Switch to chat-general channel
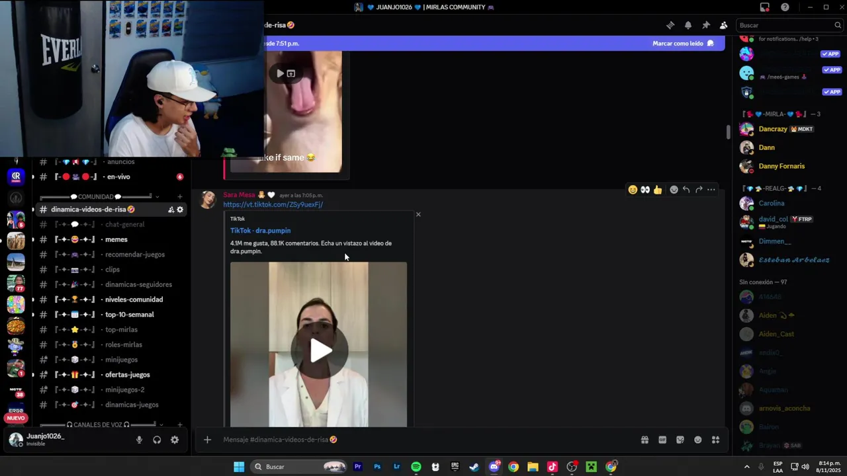Image resolution: width=847 pixels, height=476 pixels. click(x=111, y=225)
